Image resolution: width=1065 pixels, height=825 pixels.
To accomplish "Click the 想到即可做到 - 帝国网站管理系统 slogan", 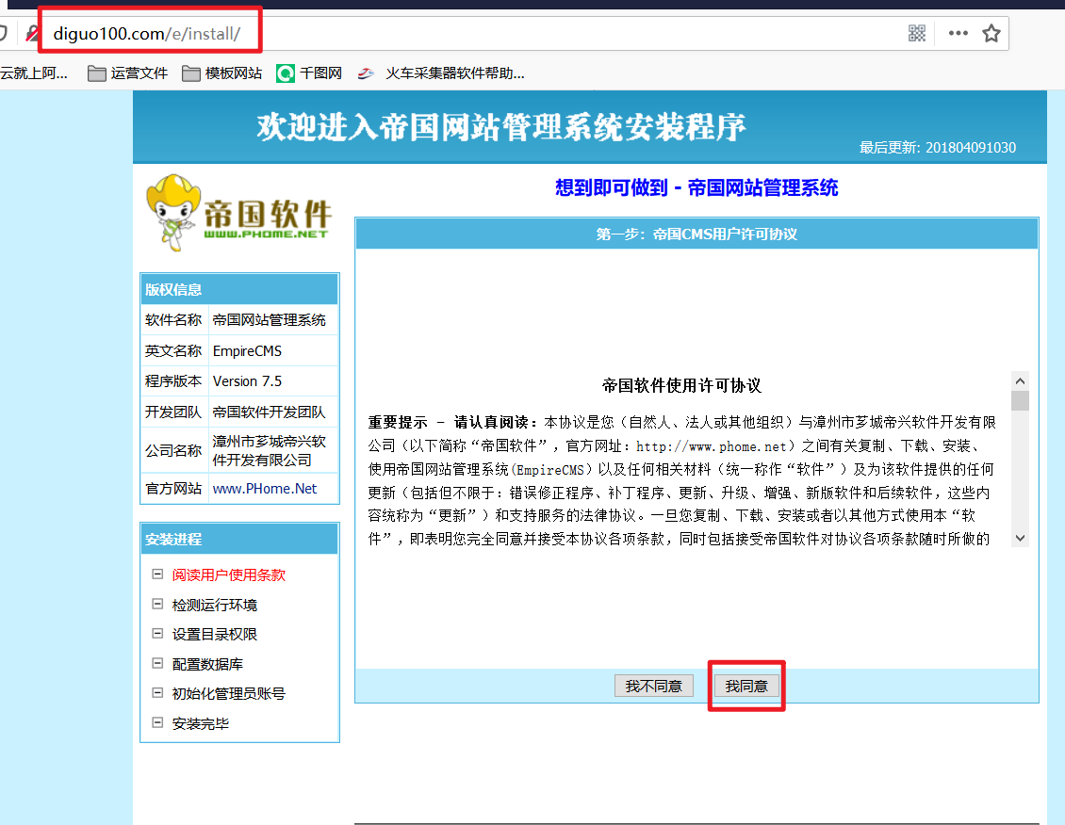I will (696, 187).
